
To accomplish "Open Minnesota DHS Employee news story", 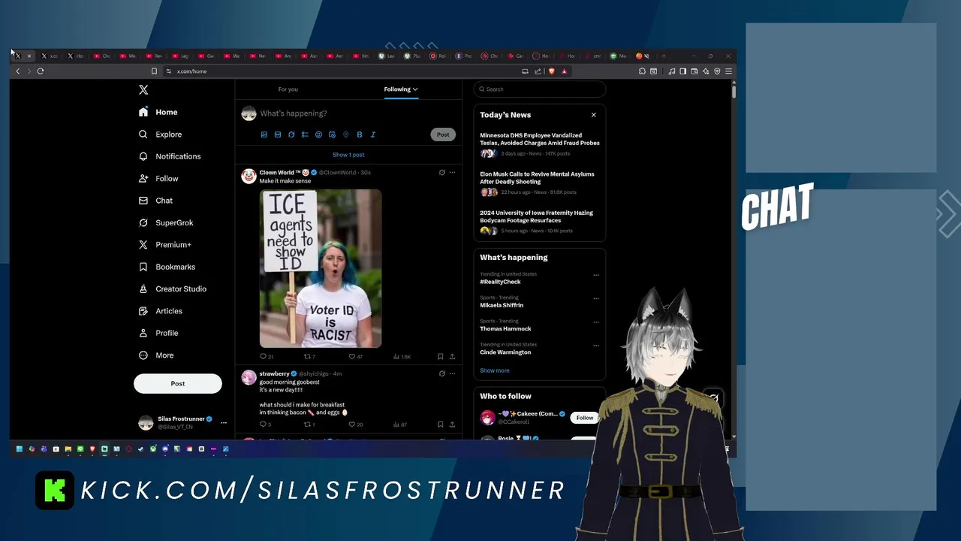I will pos(540,139).
